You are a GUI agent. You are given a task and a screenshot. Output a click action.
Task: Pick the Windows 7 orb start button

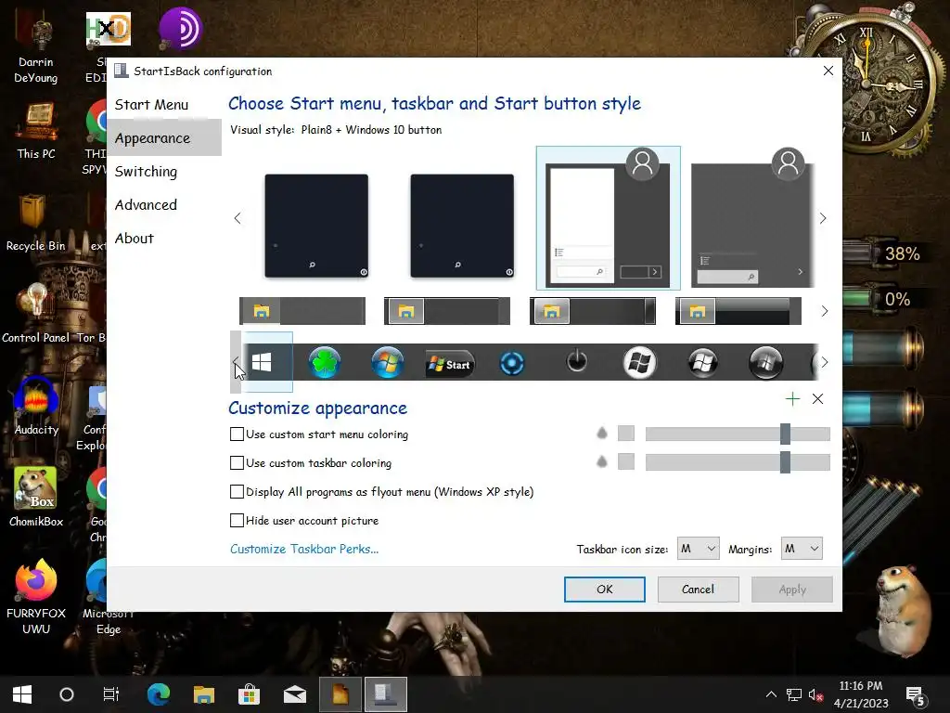tap(388, 363)
